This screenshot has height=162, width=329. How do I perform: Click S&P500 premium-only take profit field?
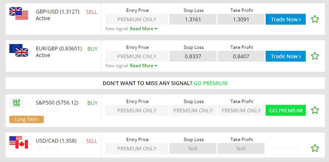click(x=241, y=110)
